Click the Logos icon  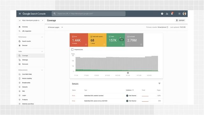pos(19,96)
